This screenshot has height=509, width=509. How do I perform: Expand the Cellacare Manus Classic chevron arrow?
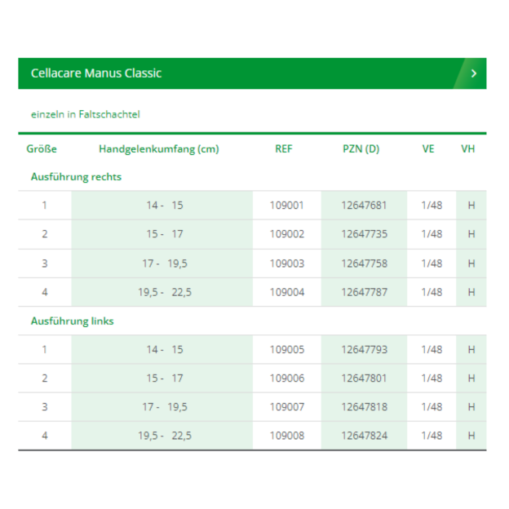[x=474, y=73]
